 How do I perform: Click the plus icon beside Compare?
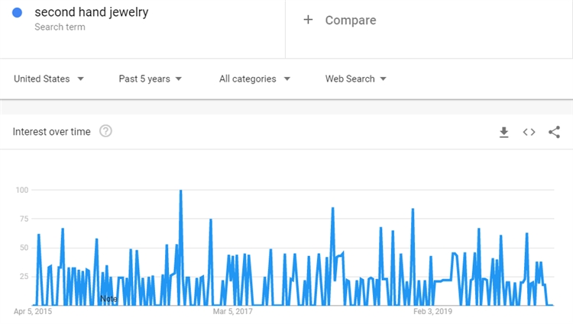(308, 20)
